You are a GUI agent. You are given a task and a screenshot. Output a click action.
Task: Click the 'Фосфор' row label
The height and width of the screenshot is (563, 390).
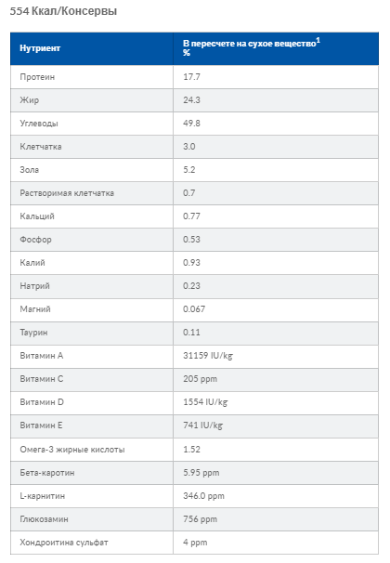tap(35, 240)
